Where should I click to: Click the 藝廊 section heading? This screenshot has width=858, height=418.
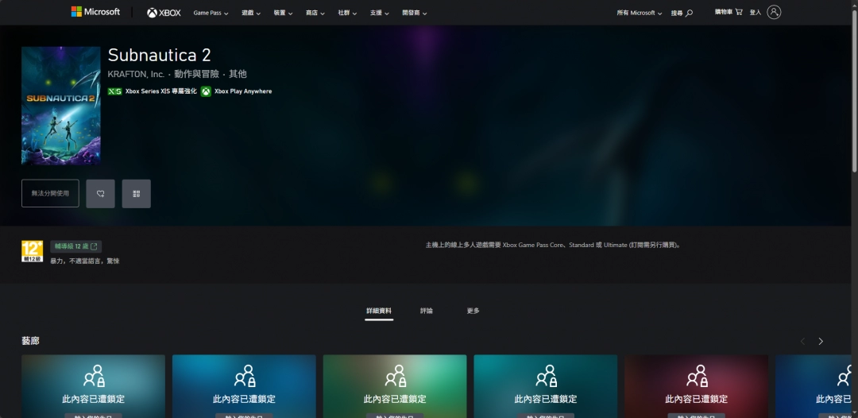point(31,341)
